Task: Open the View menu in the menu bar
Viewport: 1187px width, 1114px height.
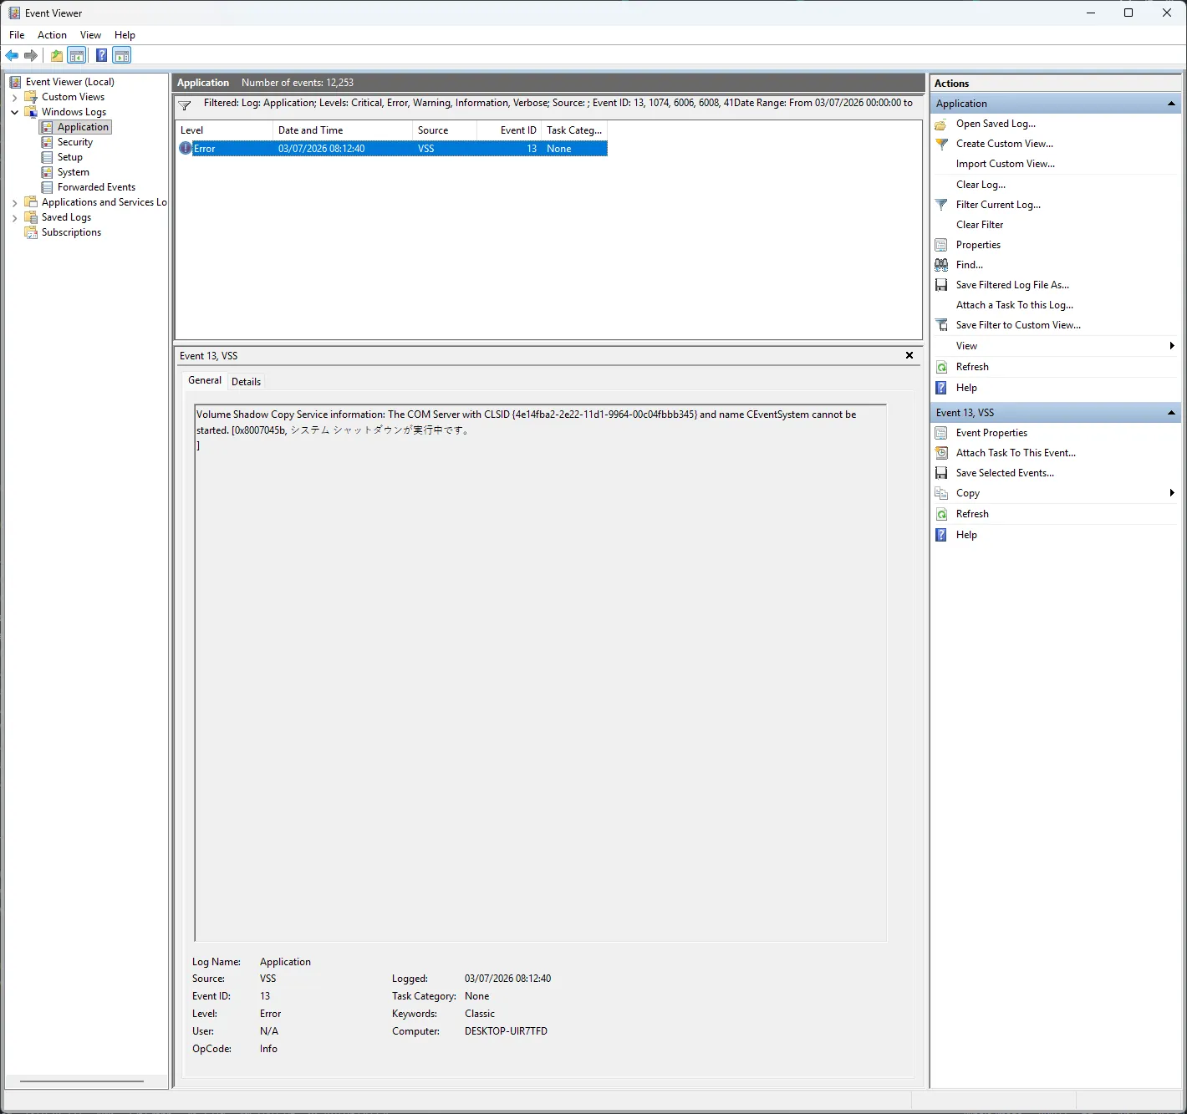Action: [x=90, y=35]
